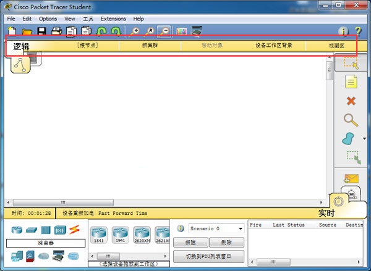This screenshot has height=271, width=371.
Task: Open the Options menu
Action: pyautogui.click(x=48, y=19)
